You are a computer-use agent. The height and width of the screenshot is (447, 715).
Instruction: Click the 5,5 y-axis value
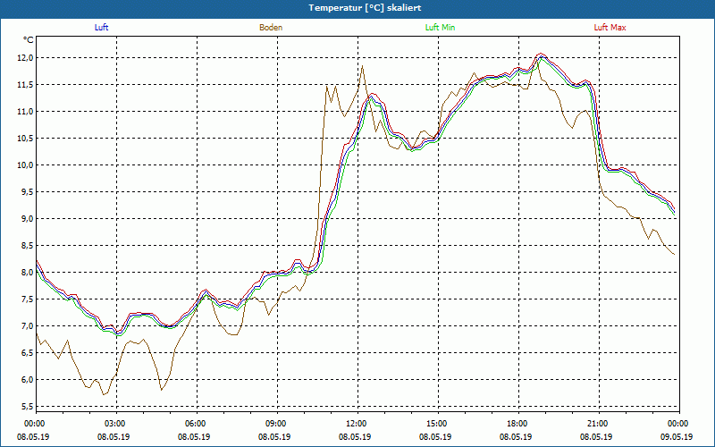click(x=27, y=407)
